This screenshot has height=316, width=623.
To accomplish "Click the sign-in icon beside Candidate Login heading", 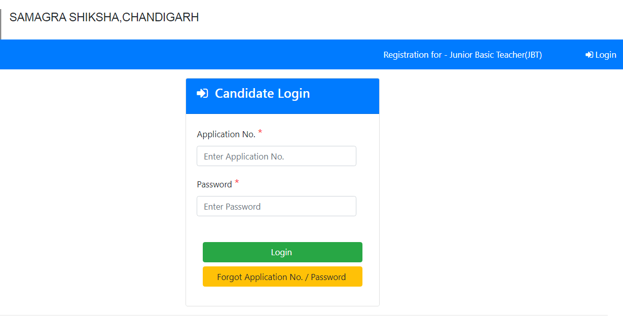I will pos(202,94).
